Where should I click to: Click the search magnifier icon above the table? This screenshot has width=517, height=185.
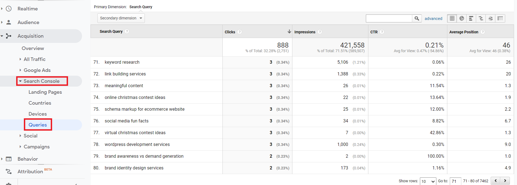[417, 18]
